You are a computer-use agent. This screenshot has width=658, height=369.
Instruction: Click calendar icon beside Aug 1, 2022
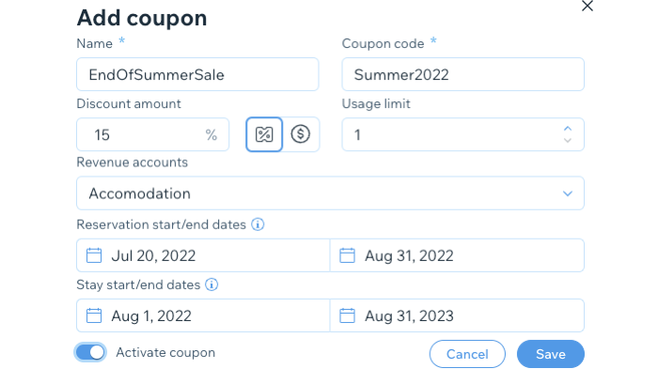pyautogui.click(x=94, y=315)
